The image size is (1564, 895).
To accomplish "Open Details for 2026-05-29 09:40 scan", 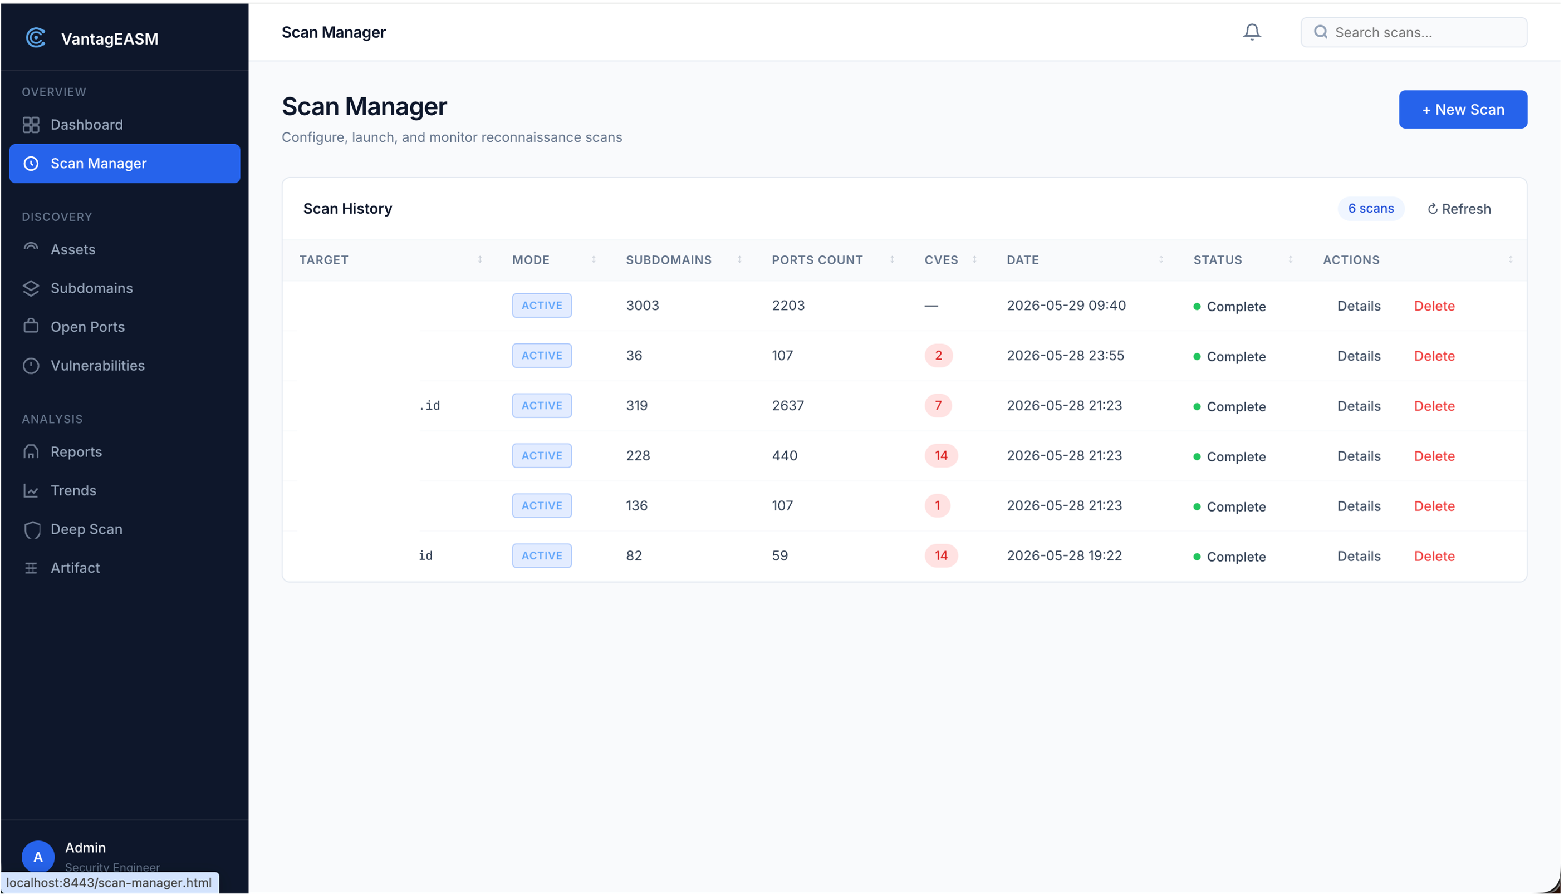I will coord(1359,306).
